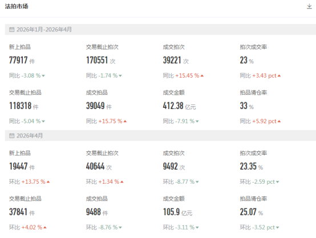Click the red up arrow after +13.75 %
Image resolution: width=316 pixels, height=238 pixels.
coord(48,182)
